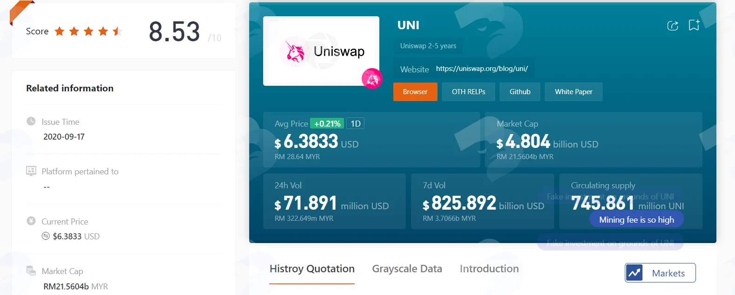Click the 2020-09-17 issue date
Image resolution: width=735 pixels, height=295 pixels.
64,137
